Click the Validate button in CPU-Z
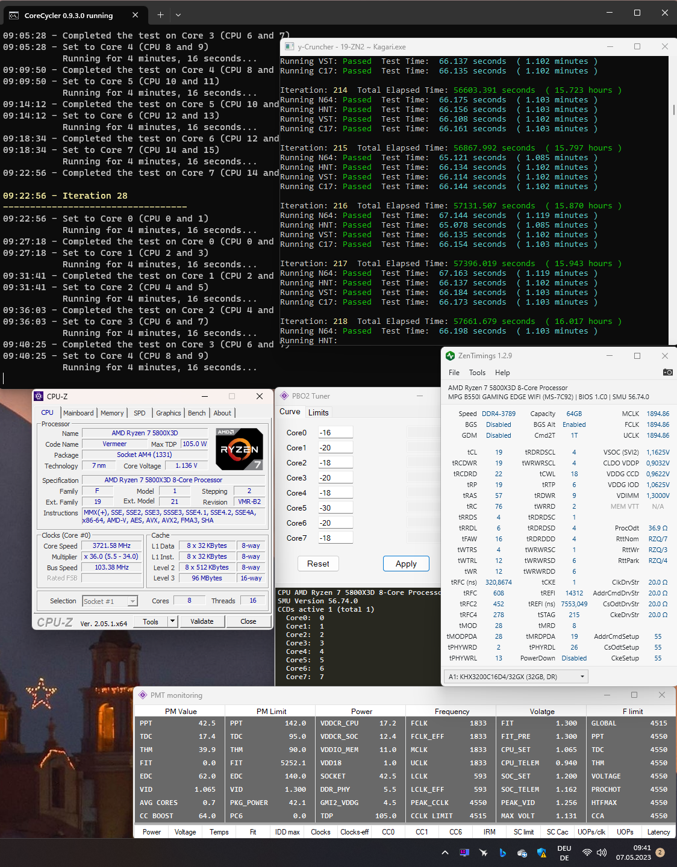Viewport: 677px width, 867px height. pyautogui.click(x=202, y=621)
